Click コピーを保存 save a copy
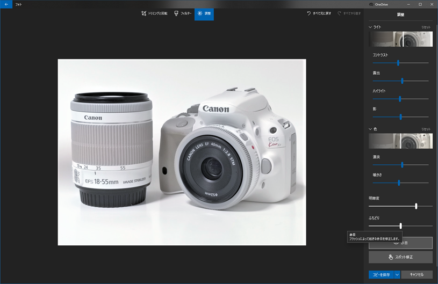The height and width of the screenshot is (284, 438). (381, 275)
